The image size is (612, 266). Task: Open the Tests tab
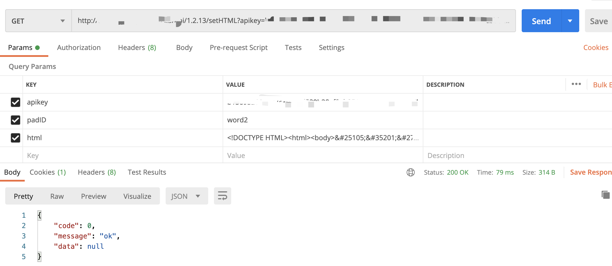pos(293,47)
